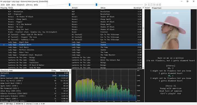Sort tracks by the Album column header
This screenshot has height=105, width=197.
116,8
